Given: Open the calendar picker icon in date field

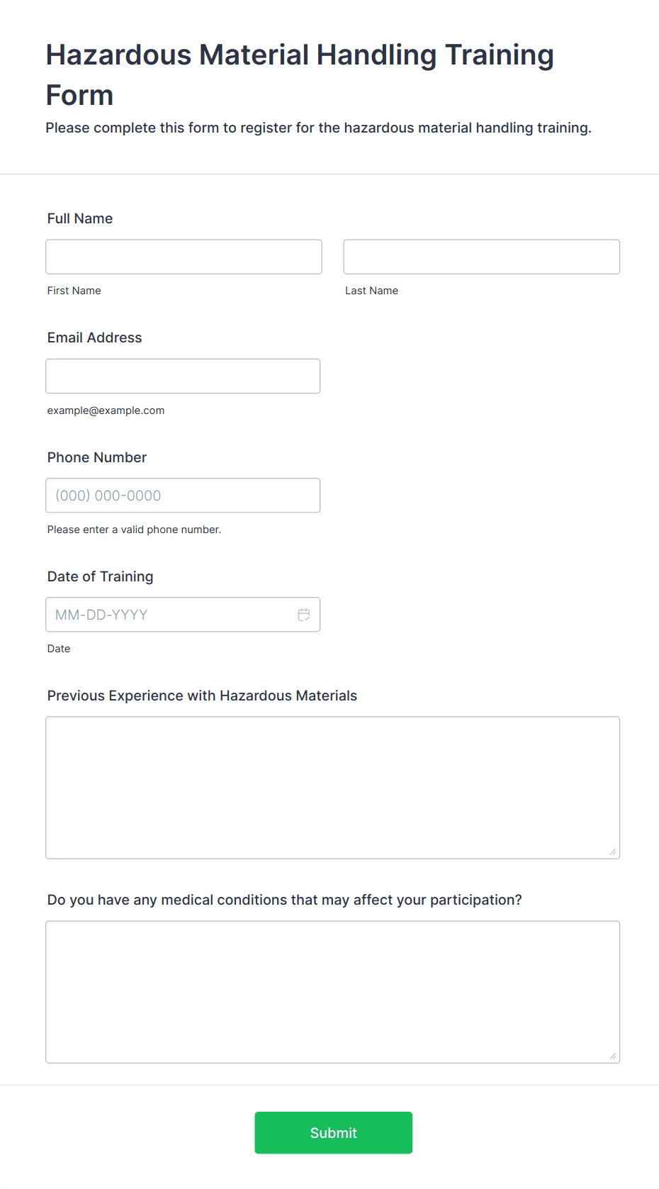Looking at the screenshot, I should [x=304, y=615].
